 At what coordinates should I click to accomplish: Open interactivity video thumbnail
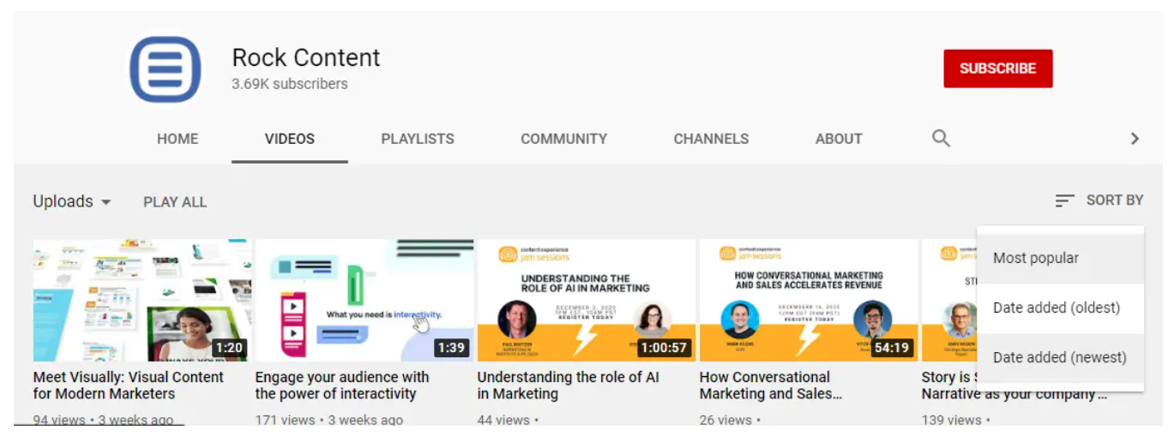click(x=364, y=300)
